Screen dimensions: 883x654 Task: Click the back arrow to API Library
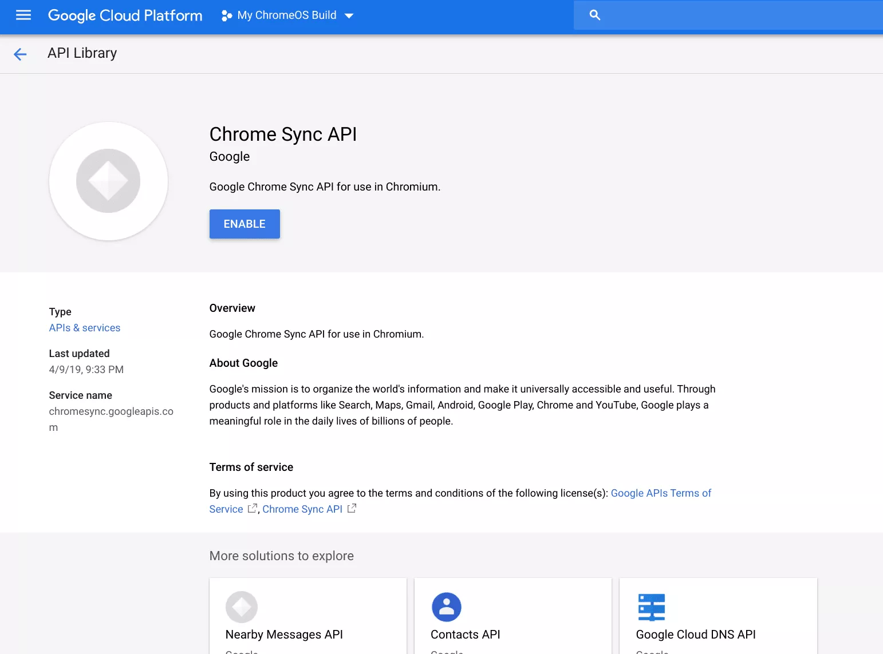coord(20,54)
